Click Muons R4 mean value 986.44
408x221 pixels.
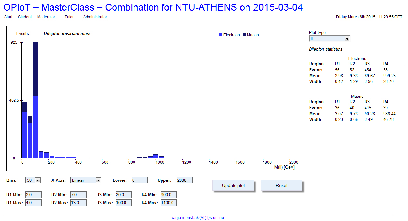coord(389,114)
